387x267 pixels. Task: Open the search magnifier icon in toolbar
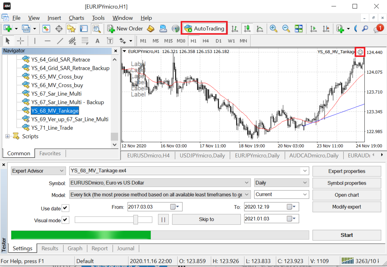[365, 29]
